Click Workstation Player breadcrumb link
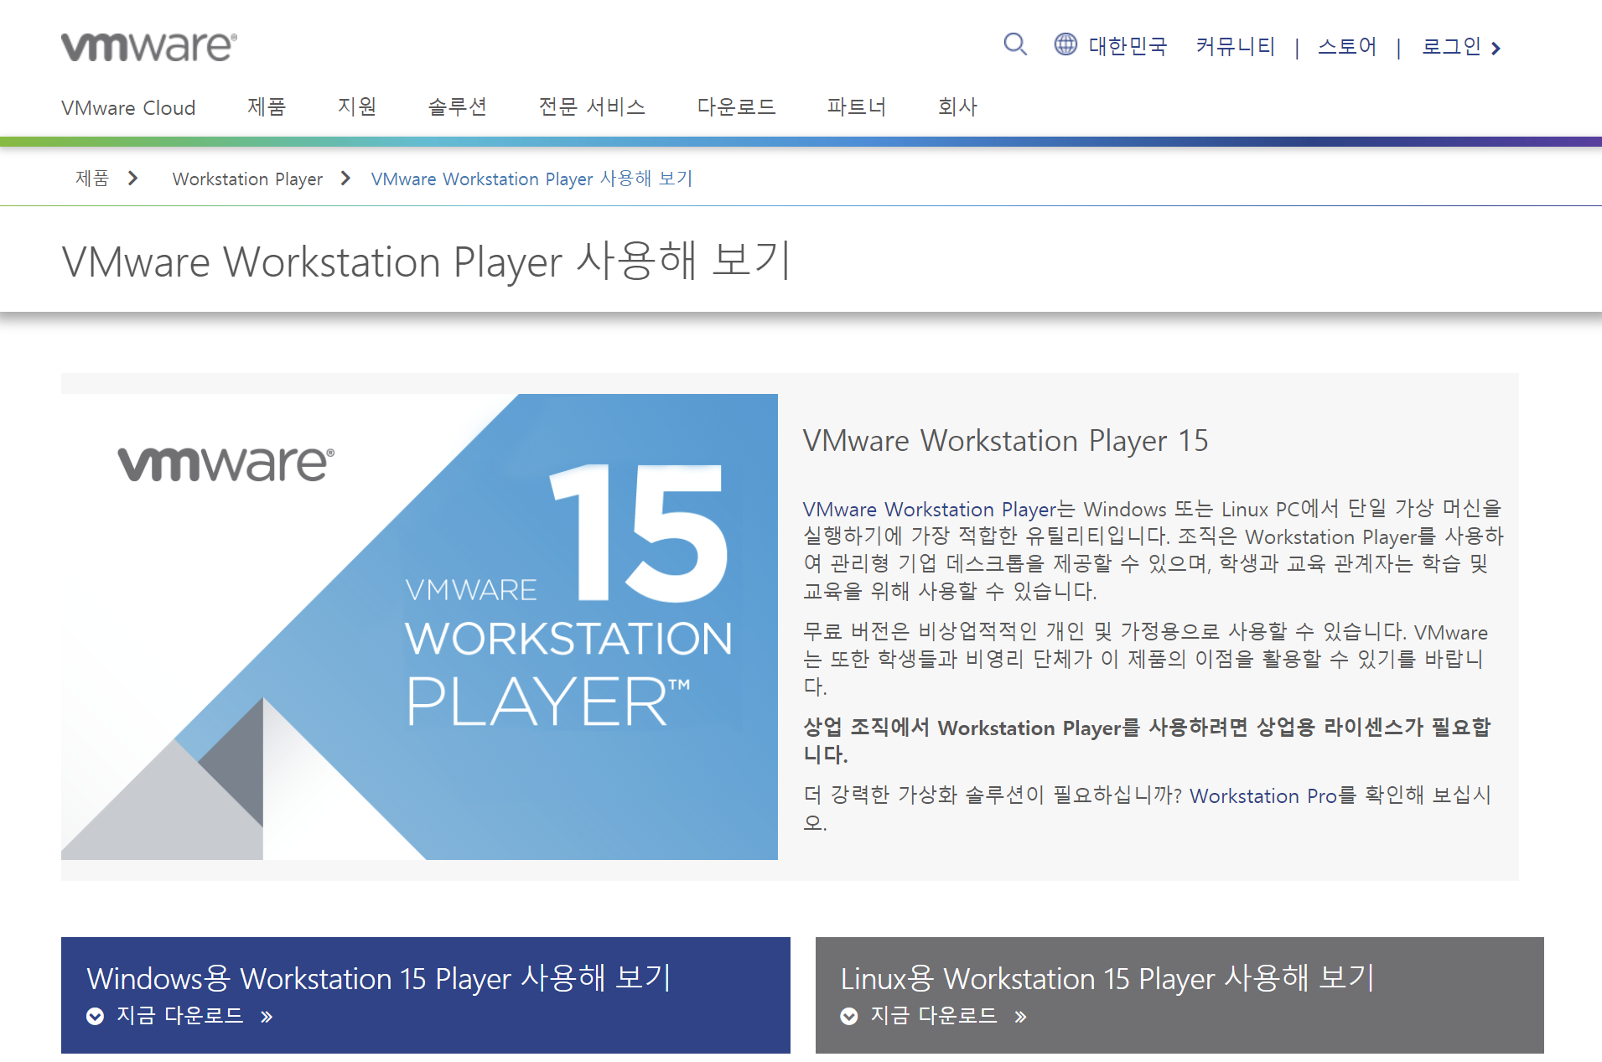1602x1062 pixels. click(247, 179)
